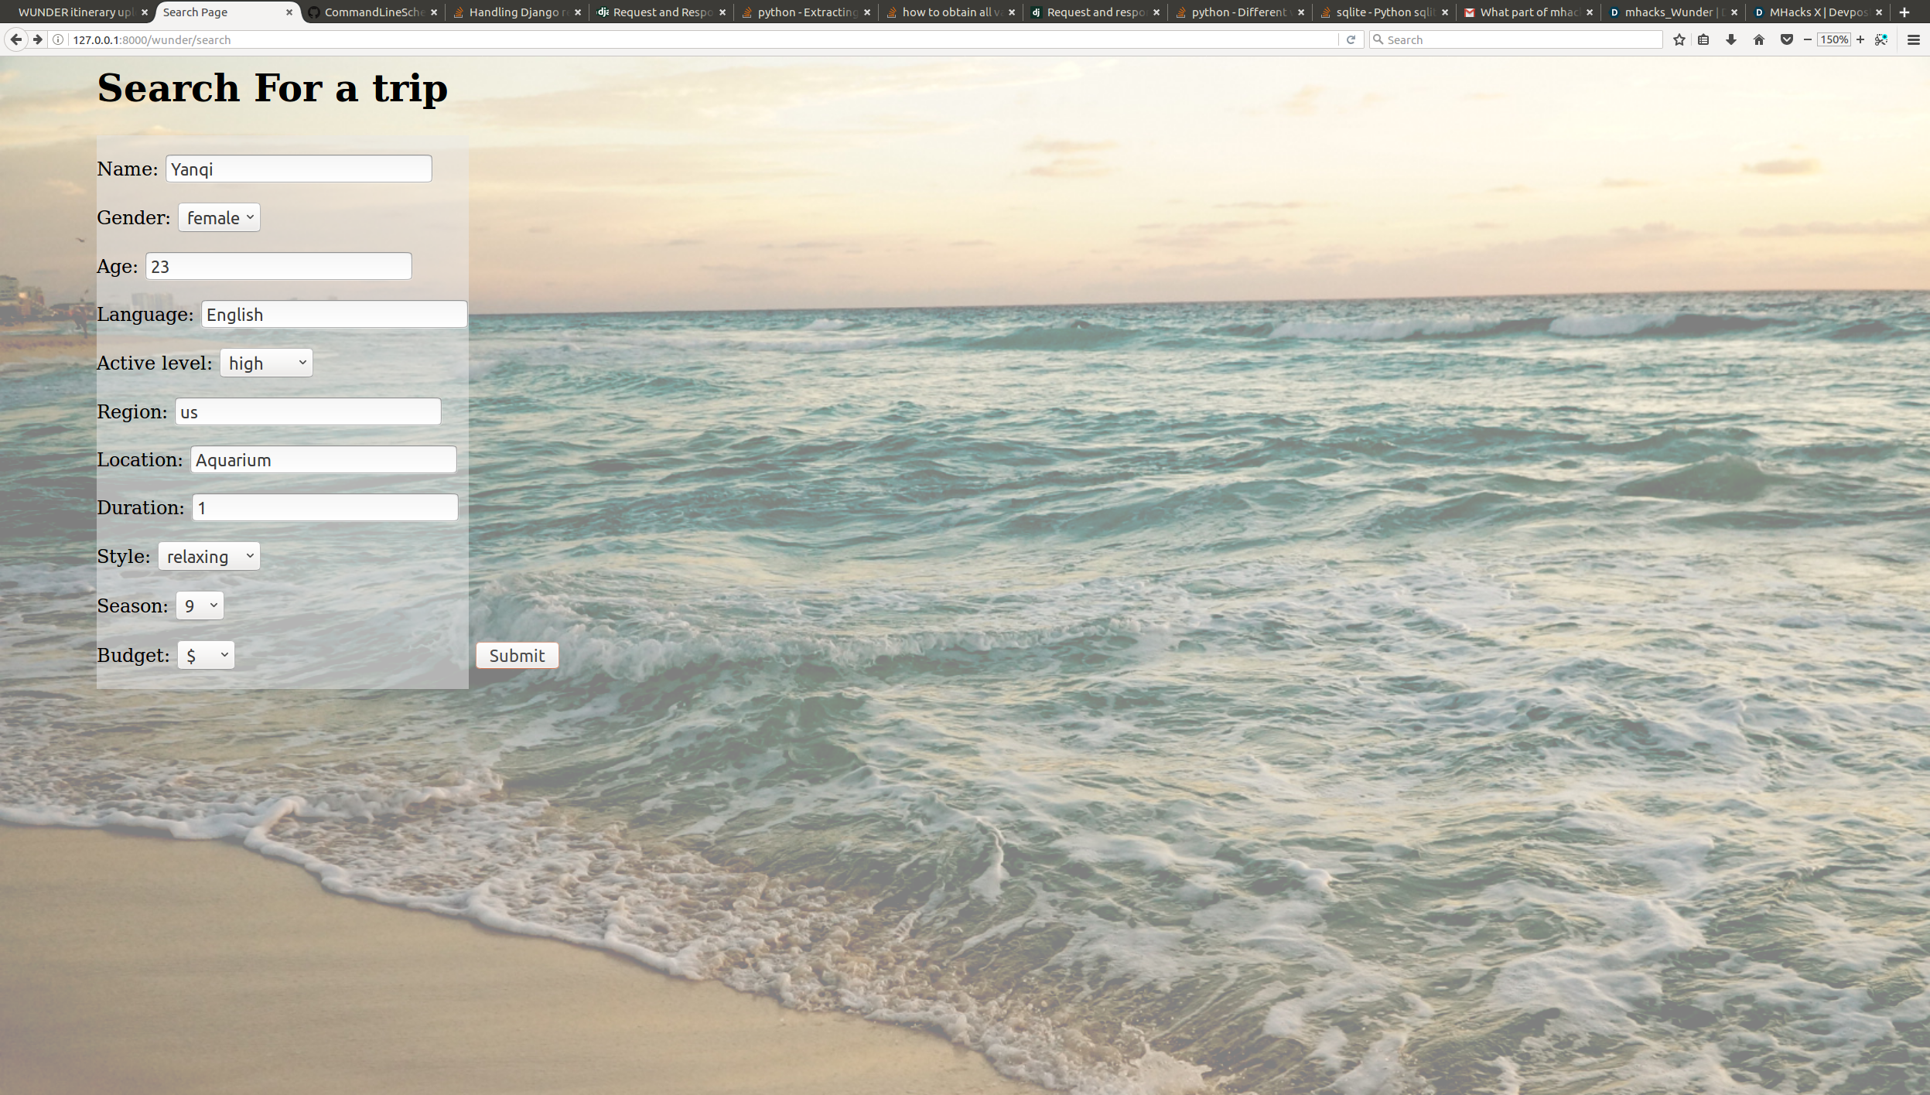Click the screenshots scissors icon

(x=1881, y=39)
